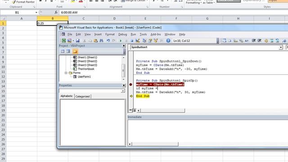Run the macro with the green play icon
Screen dimensions: 288x162
(x=121, y=40)
